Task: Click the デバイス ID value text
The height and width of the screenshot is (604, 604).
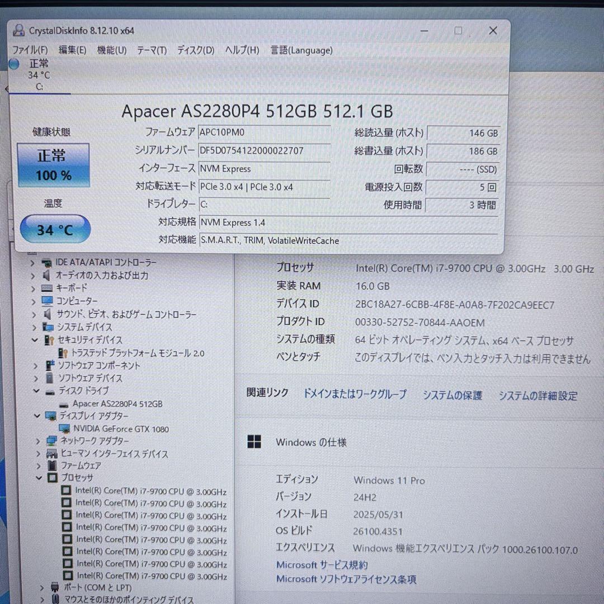Action: 455,305
